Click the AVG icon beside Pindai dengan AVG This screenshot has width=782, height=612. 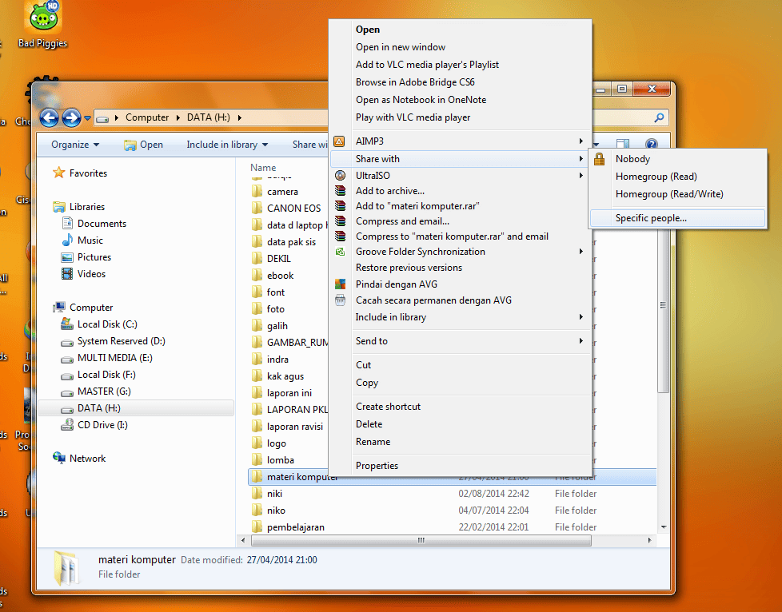coord(340,284)
